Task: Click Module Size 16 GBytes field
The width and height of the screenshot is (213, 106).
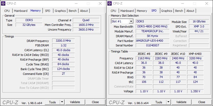Action: coord(199,21)
